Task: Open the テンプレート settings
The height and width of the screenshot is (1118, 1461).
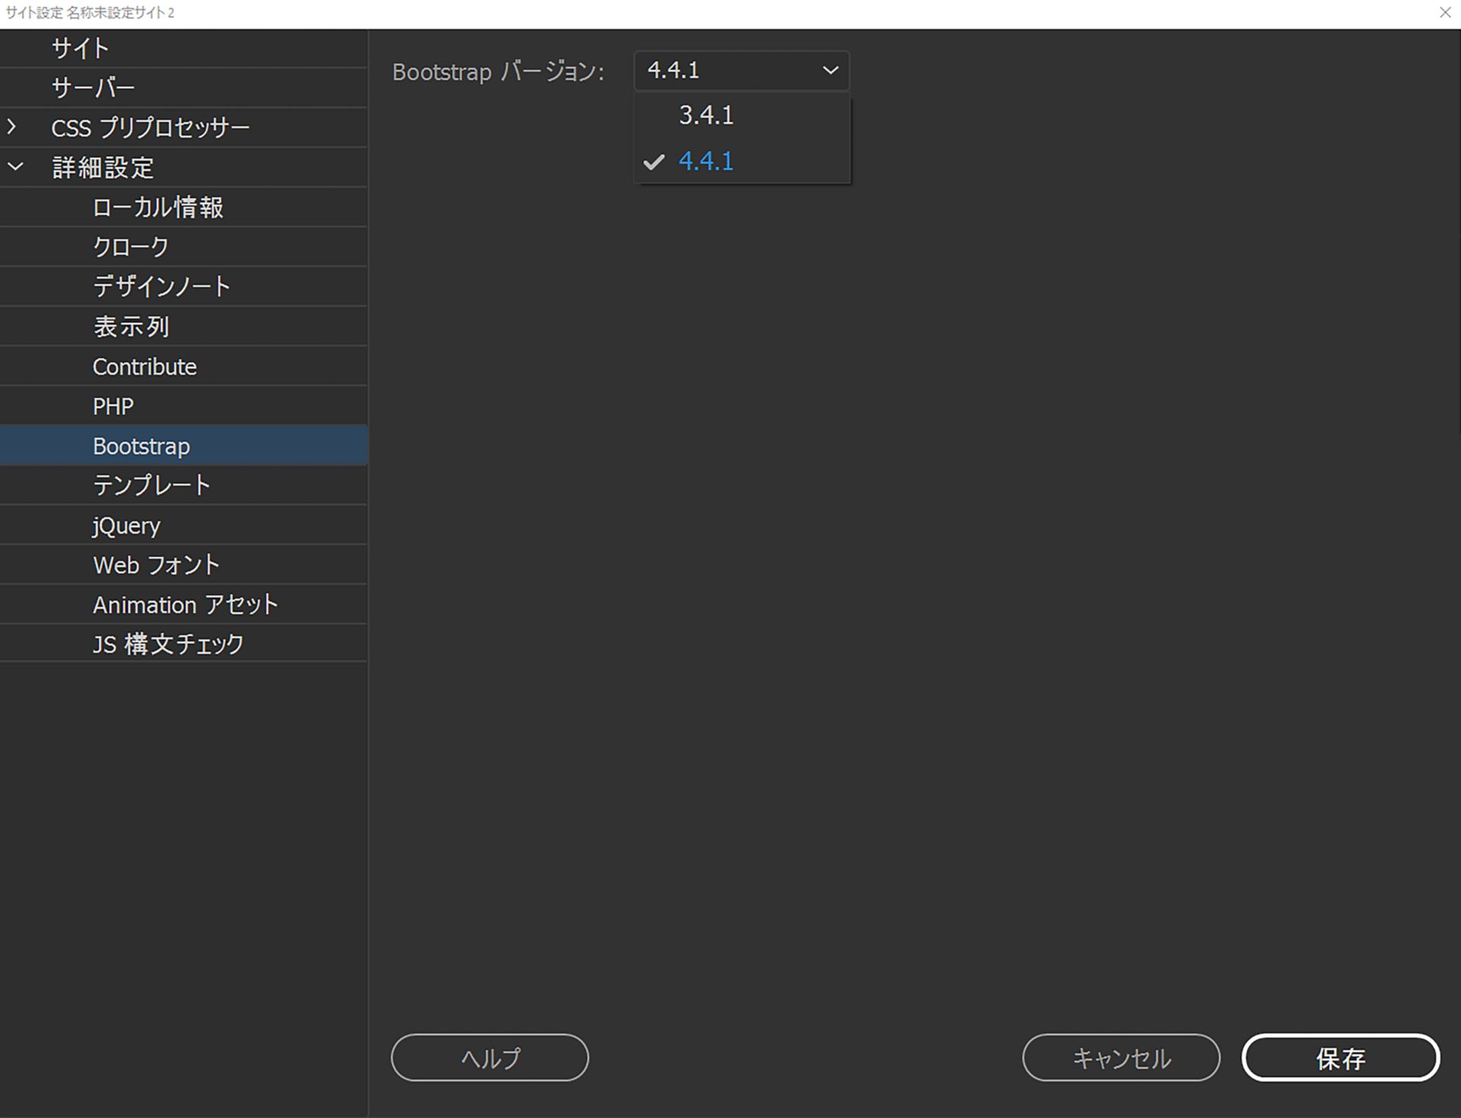Action: click(x=152, y=484)
